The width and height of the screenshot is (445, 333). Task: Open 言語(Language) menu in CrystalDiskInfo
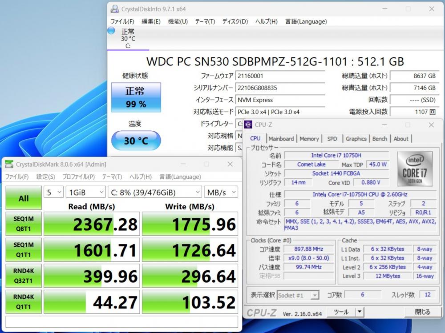coord(306,21)
